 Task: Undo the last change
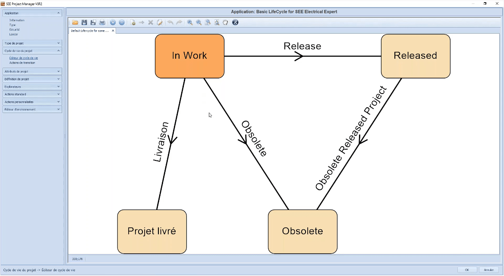171,22
